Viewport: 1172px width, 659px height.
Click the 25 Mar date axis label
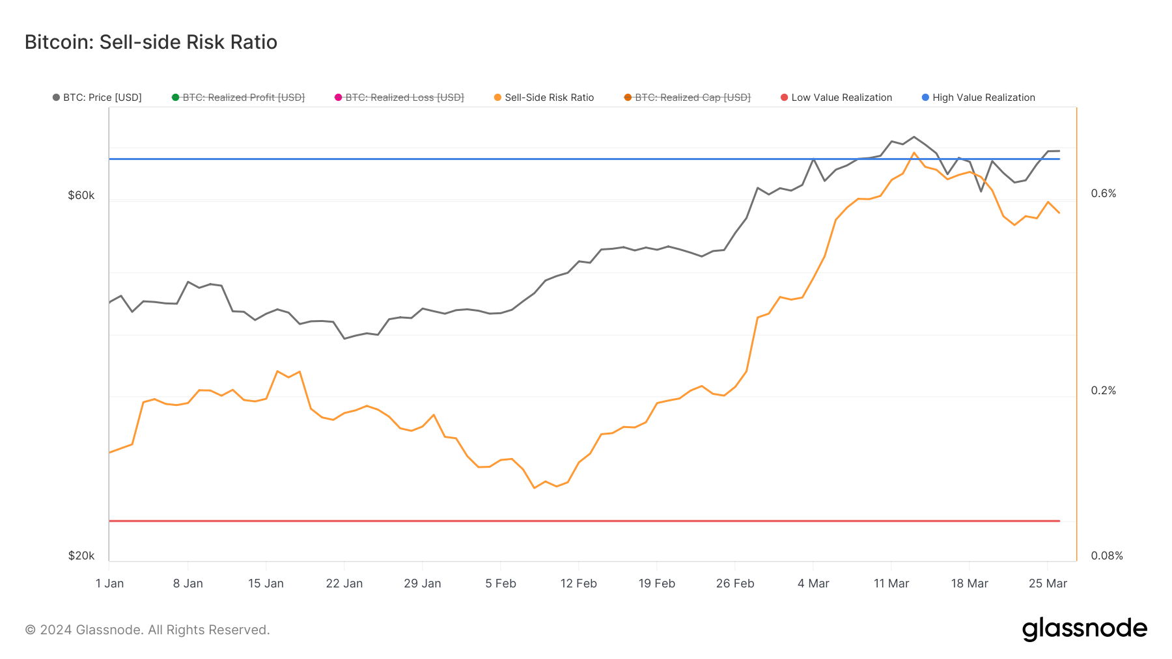[x=1048, y=584]
